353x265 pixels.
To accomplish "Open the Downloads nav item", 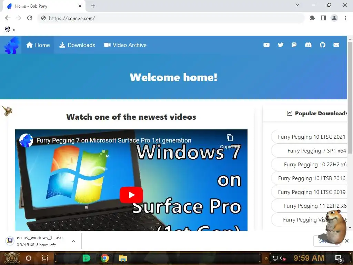I will click(x=77, y=45).
